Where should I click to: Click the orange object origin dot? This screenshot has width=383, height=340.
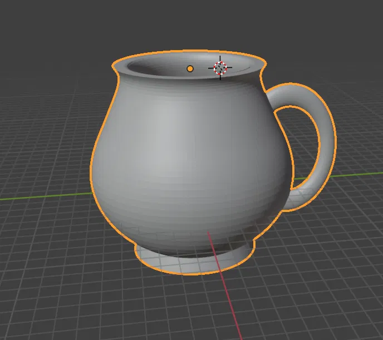tap(190, 69)
